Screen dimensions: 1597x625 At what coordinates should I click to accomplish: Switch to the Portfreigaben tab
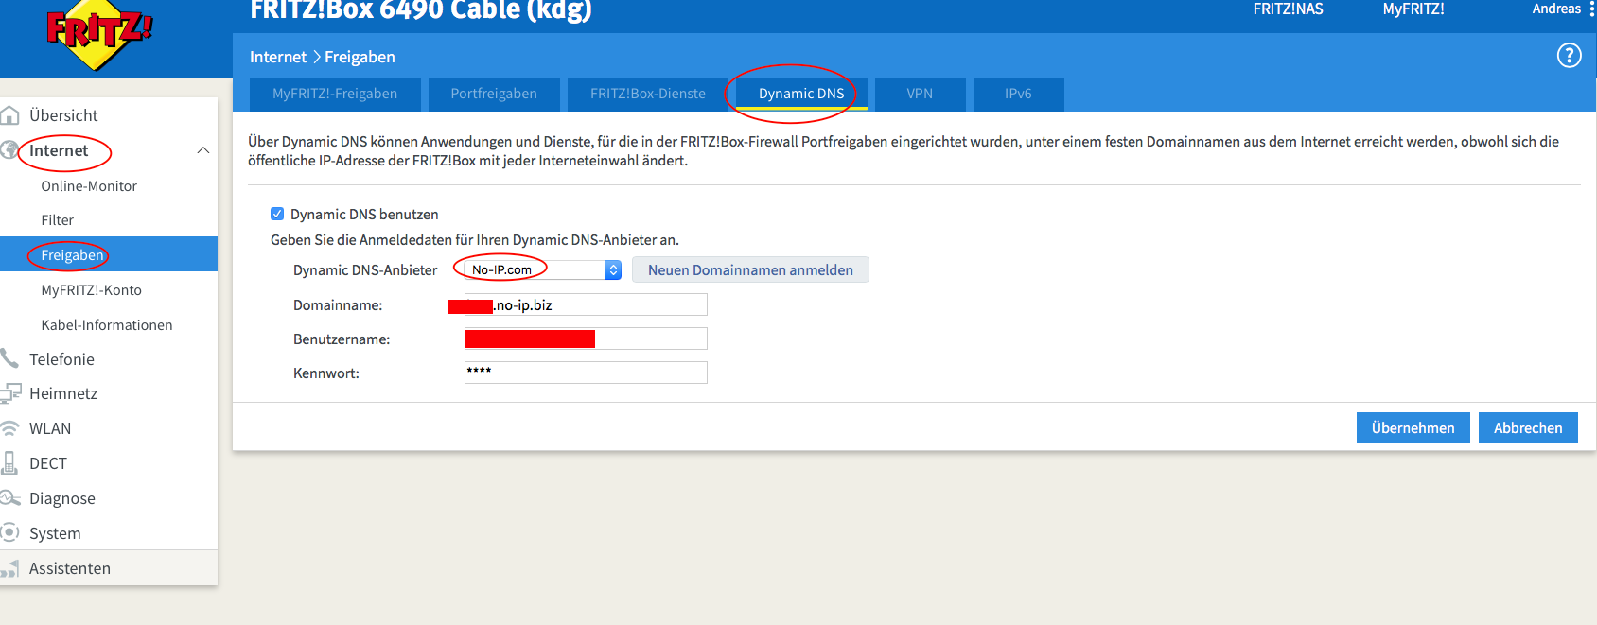494,94
